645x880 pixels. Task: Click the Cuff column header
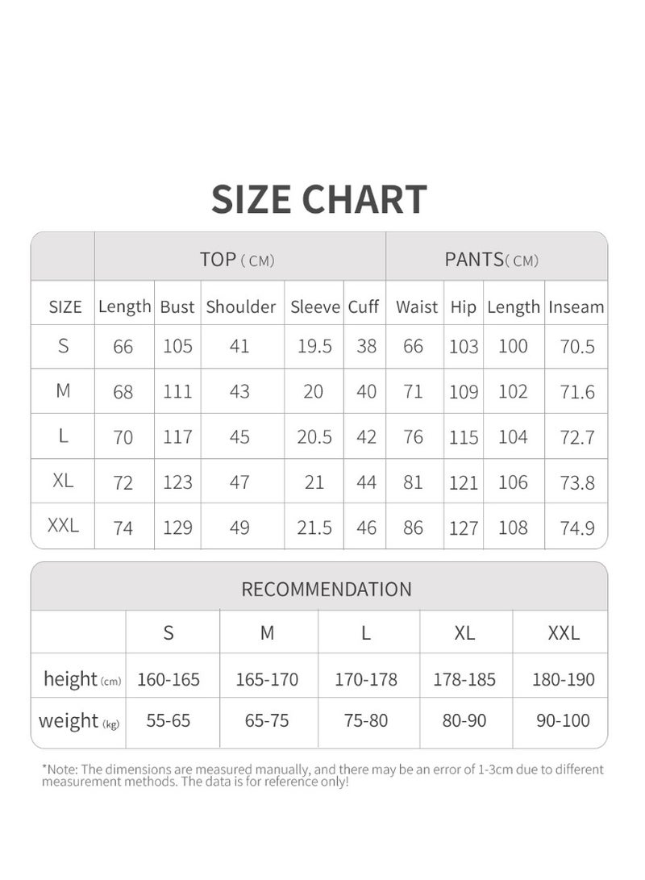364,307
